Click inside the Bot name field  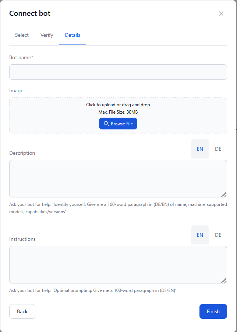[118, 72]
